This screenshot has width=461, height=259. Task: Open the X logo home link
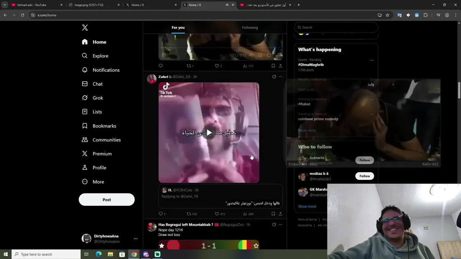tap(85, 28)
